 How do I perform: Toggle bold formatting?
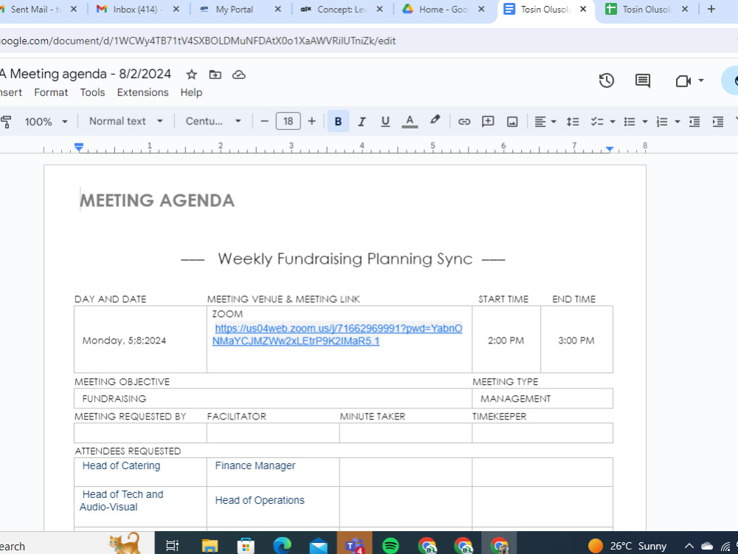pyautogui.click(x=338, y=122)
